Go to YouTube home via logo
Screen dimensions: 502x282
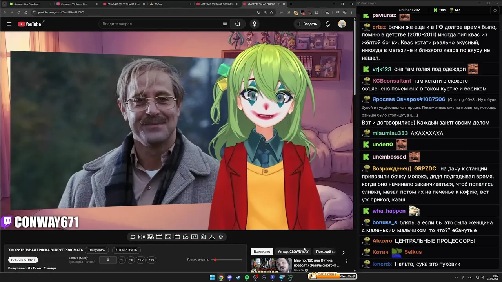click(30, 24)
